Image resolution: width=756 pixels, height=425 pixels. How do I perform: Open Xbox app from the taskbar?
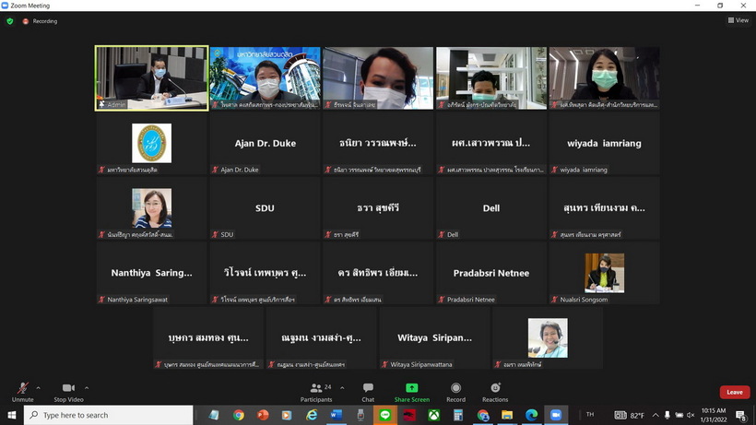tap(434, 415)
